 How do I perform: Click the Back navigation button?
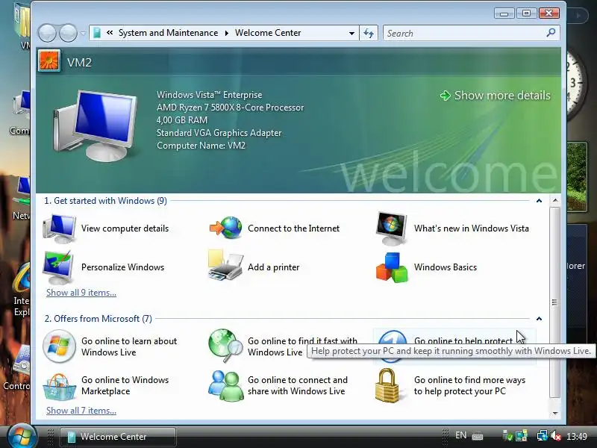(x=47, y=33)
